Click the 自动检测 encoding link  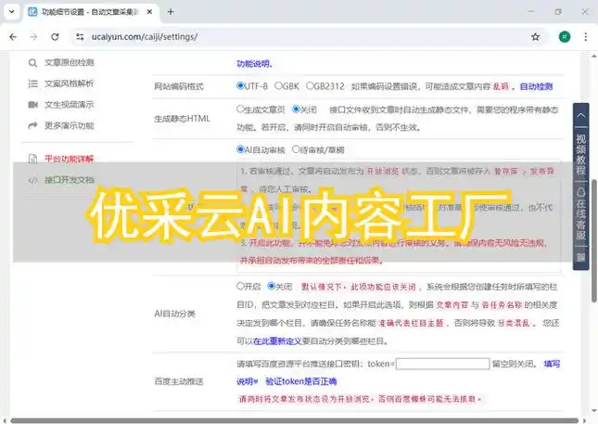click(536, 86)
